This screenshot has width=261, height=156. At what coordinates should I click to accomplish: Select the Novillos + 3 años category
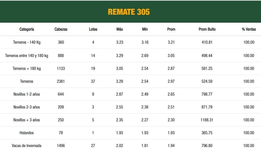(x=27, y=120)
